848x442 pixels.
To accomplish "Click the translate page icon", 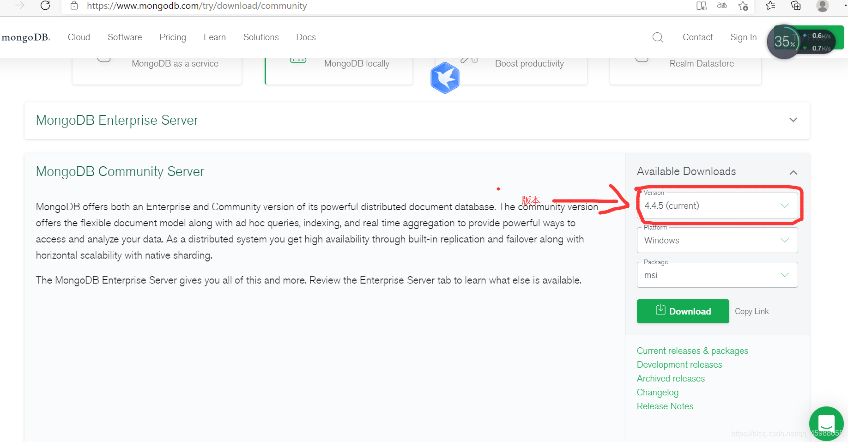I will (722, 6).
